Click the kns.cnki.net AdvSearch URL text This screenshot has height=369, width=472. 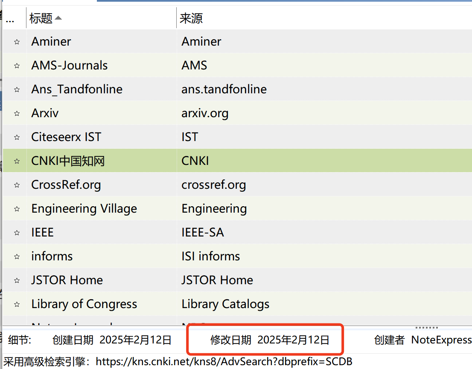tap(224, 361)
